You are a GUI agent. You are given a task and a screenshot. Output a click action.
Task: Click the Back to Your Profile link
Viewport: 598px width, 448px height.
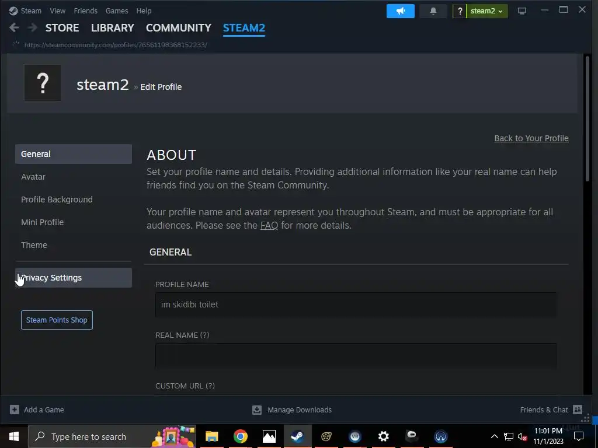(531, 138)
